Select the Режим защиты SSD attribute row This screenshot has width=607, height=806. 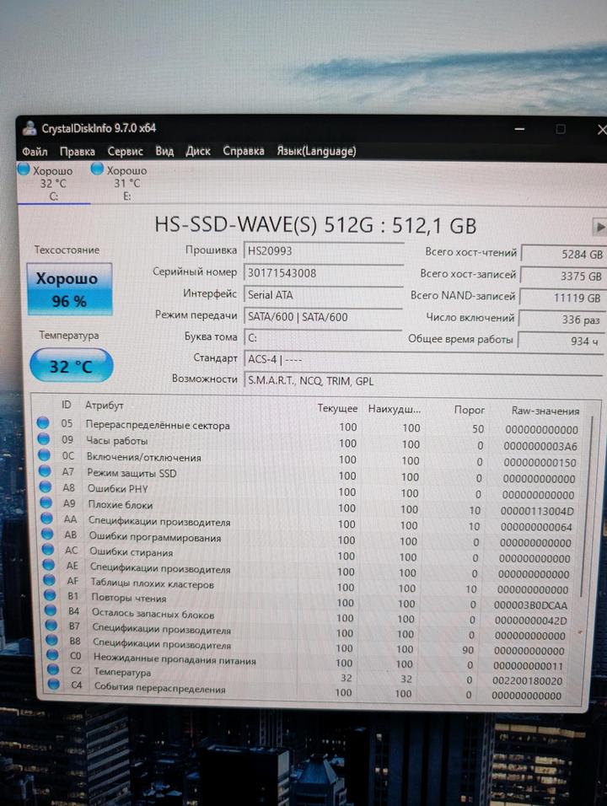pos(313,474)
